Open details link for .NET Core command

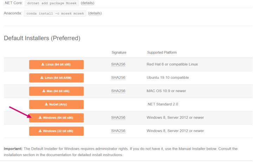click(87, 3)
